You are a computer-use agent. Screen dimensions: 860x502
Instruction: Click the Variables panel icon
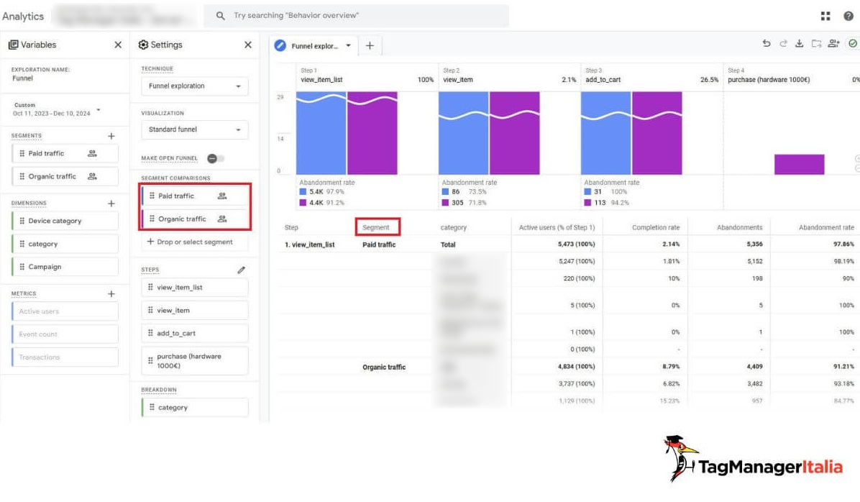tap(13, 45)
